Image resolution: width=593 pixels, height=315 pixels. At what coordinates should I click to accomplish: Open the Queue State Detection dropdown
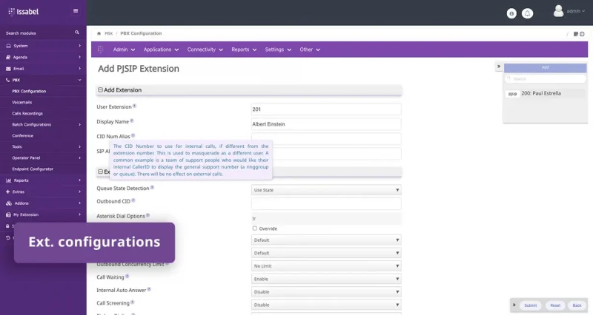326,190
